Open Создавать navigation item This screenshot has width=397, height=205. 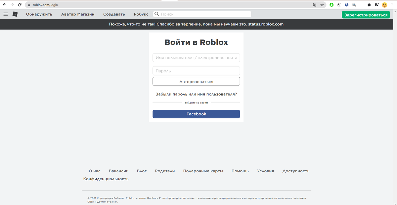point(114,14)
